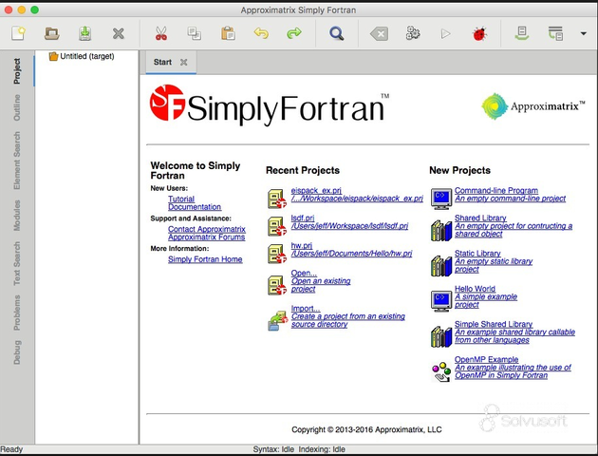Switch to the Outline side tab
The width and height of the screenshot is (598, 456).
click(17, 107)
